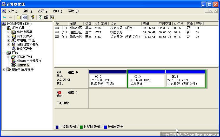
Task: Open the Properties toolbar icon
Action: tap(46, 17)
